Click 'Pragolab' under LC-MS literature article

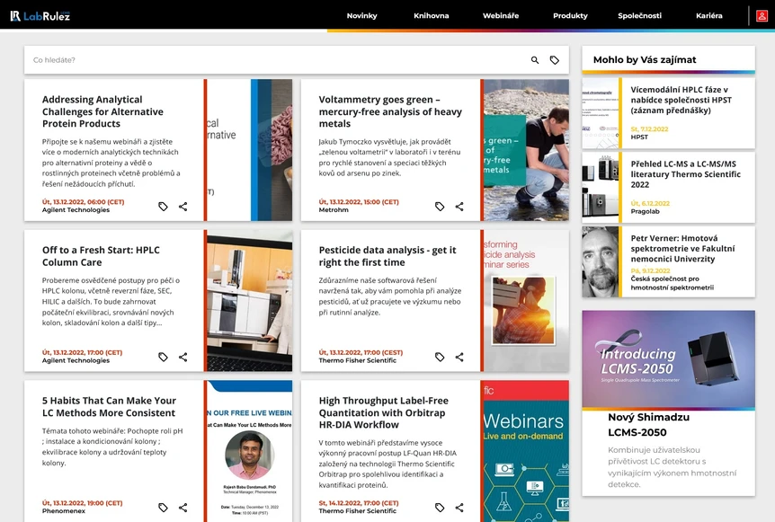tap(645, 211)
